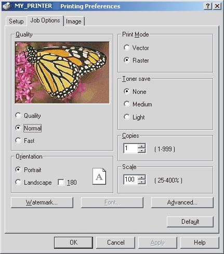Open the Image tab
The image size is (224, 254).
74,21
